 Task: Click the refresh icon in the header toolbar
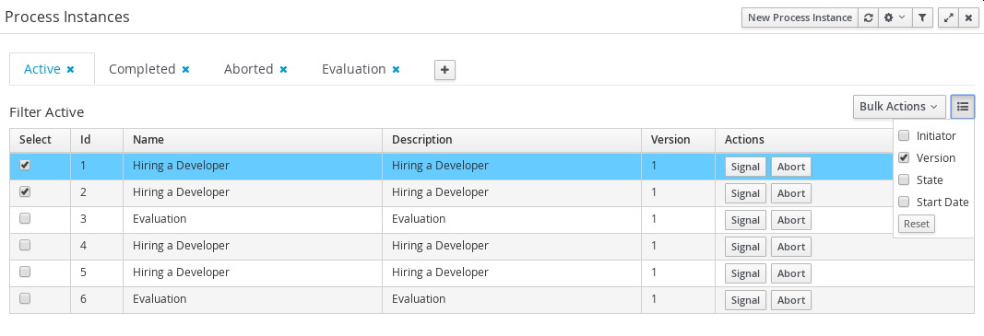(x=868, y=17)
